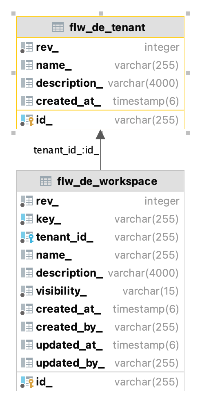200x401 pixels.
Task: Click column icon next to visibility_
Action: [27, 291]
